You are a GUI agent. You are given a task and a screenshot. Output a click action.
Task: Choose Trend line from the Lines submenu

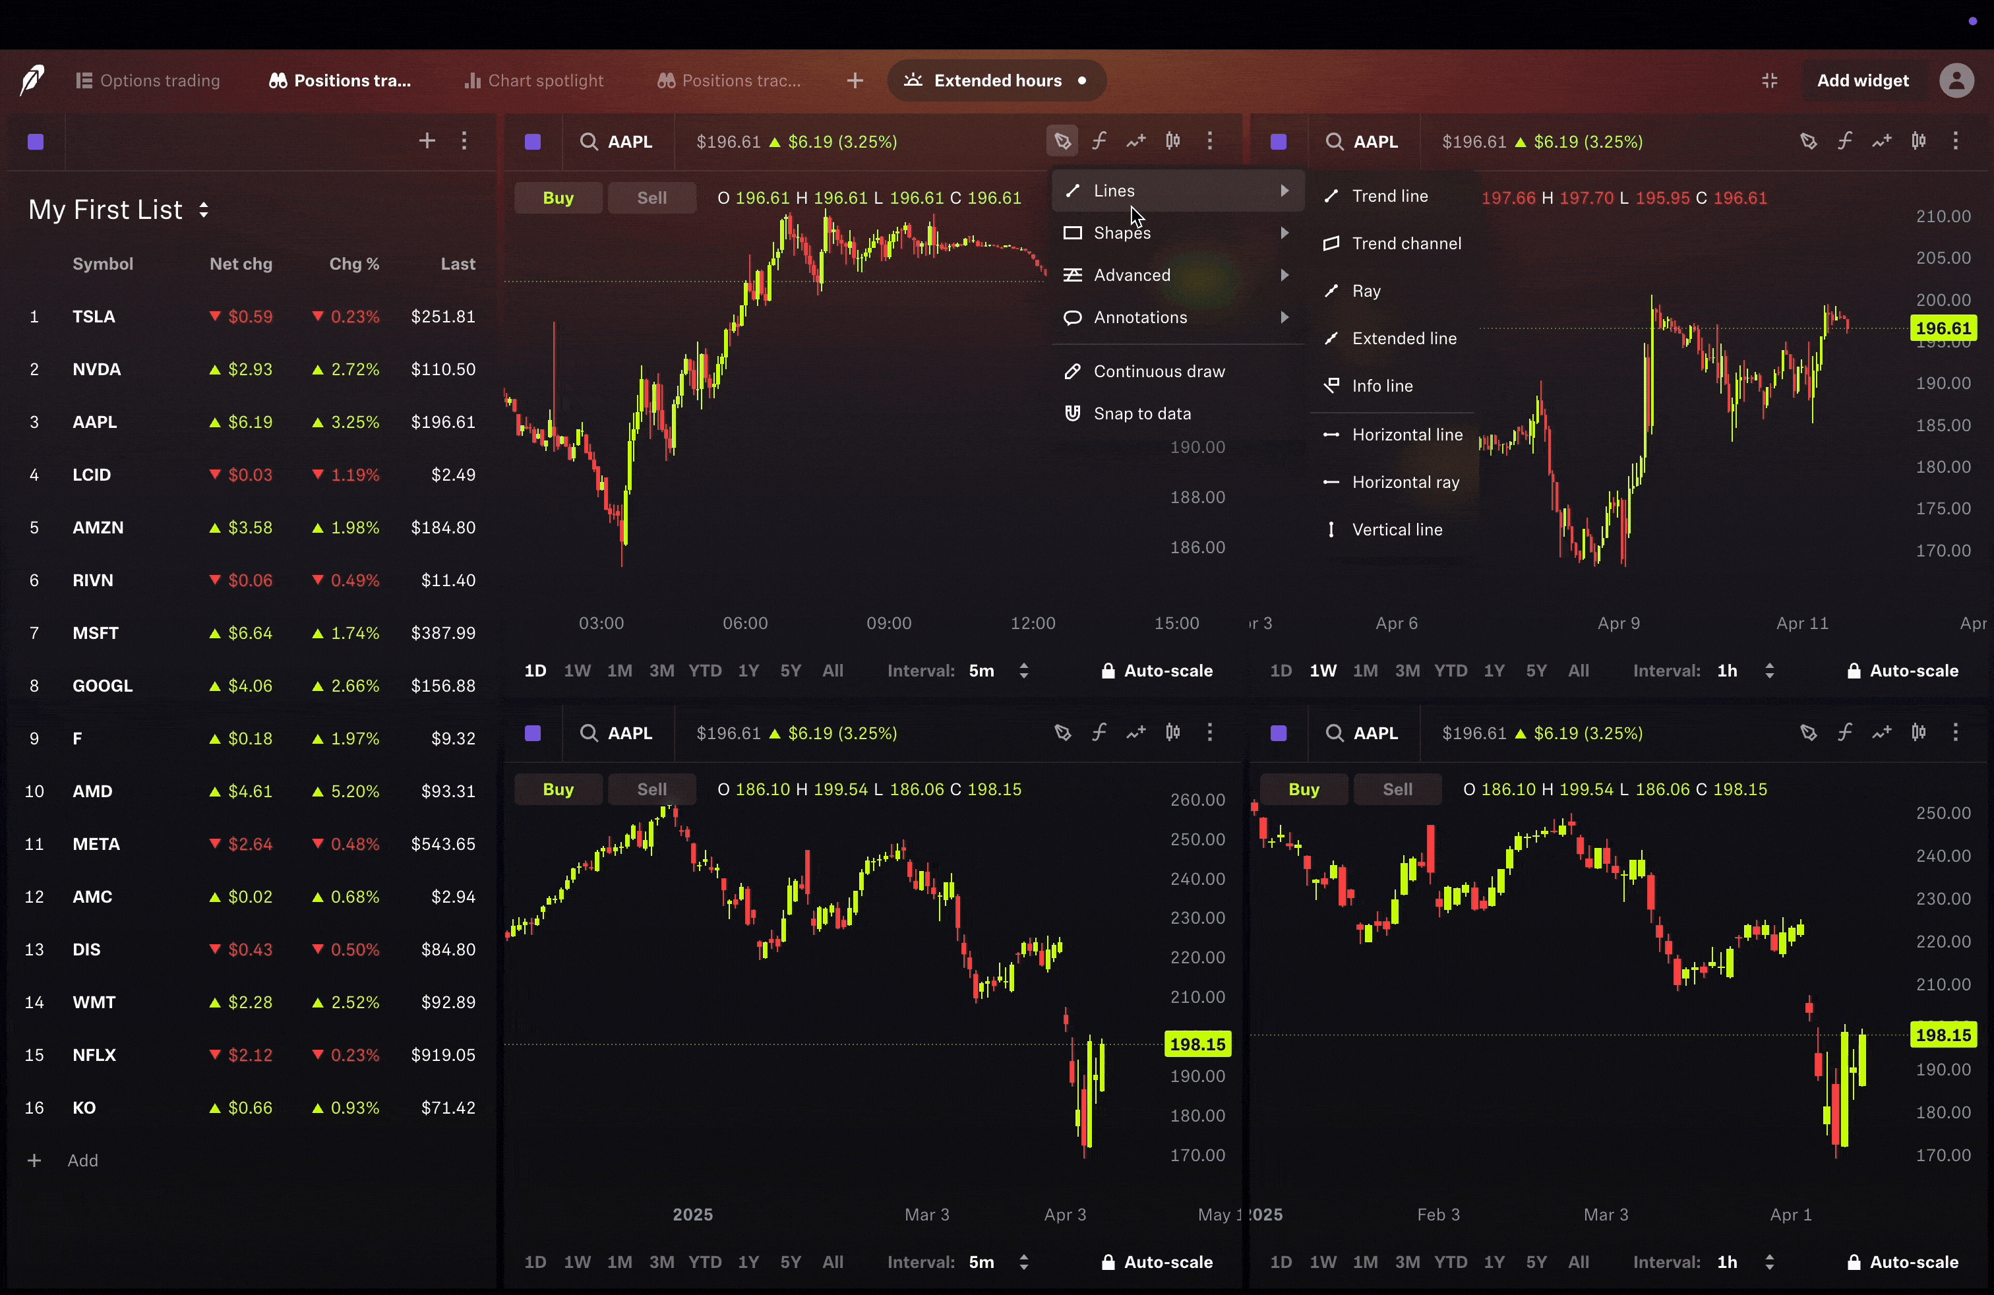pos(1394,196)
